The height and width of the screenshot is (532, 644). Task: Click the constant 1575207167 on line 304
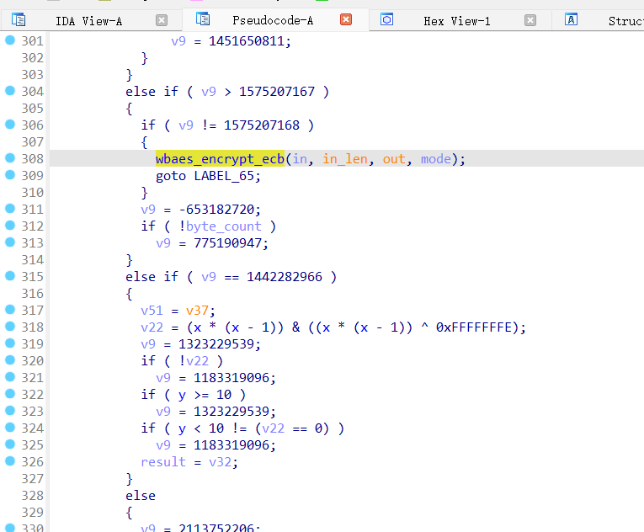[277, 92]
